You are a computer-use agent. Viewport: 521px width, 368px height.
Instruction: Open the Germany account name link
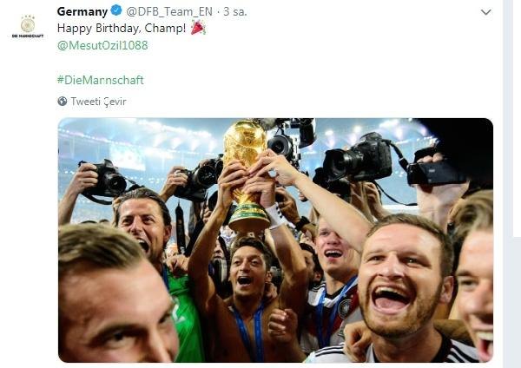pos(82,11)
